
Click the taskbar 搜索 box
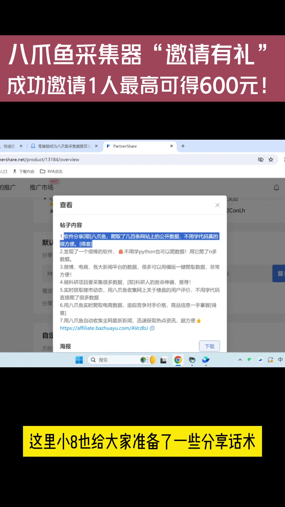(122, 360)
